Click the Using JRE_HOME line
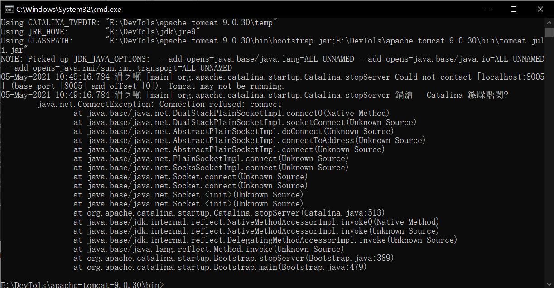The height and width of the screenshot is (288, 554). point(100,32)
